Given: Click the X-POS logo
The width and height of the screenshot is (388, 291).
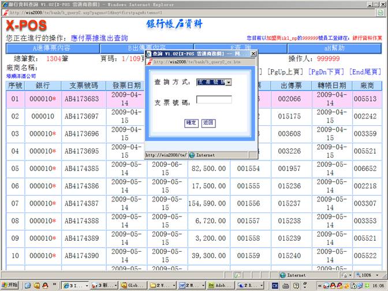Looking at the screenshot, I should click(x=26, y=25).
